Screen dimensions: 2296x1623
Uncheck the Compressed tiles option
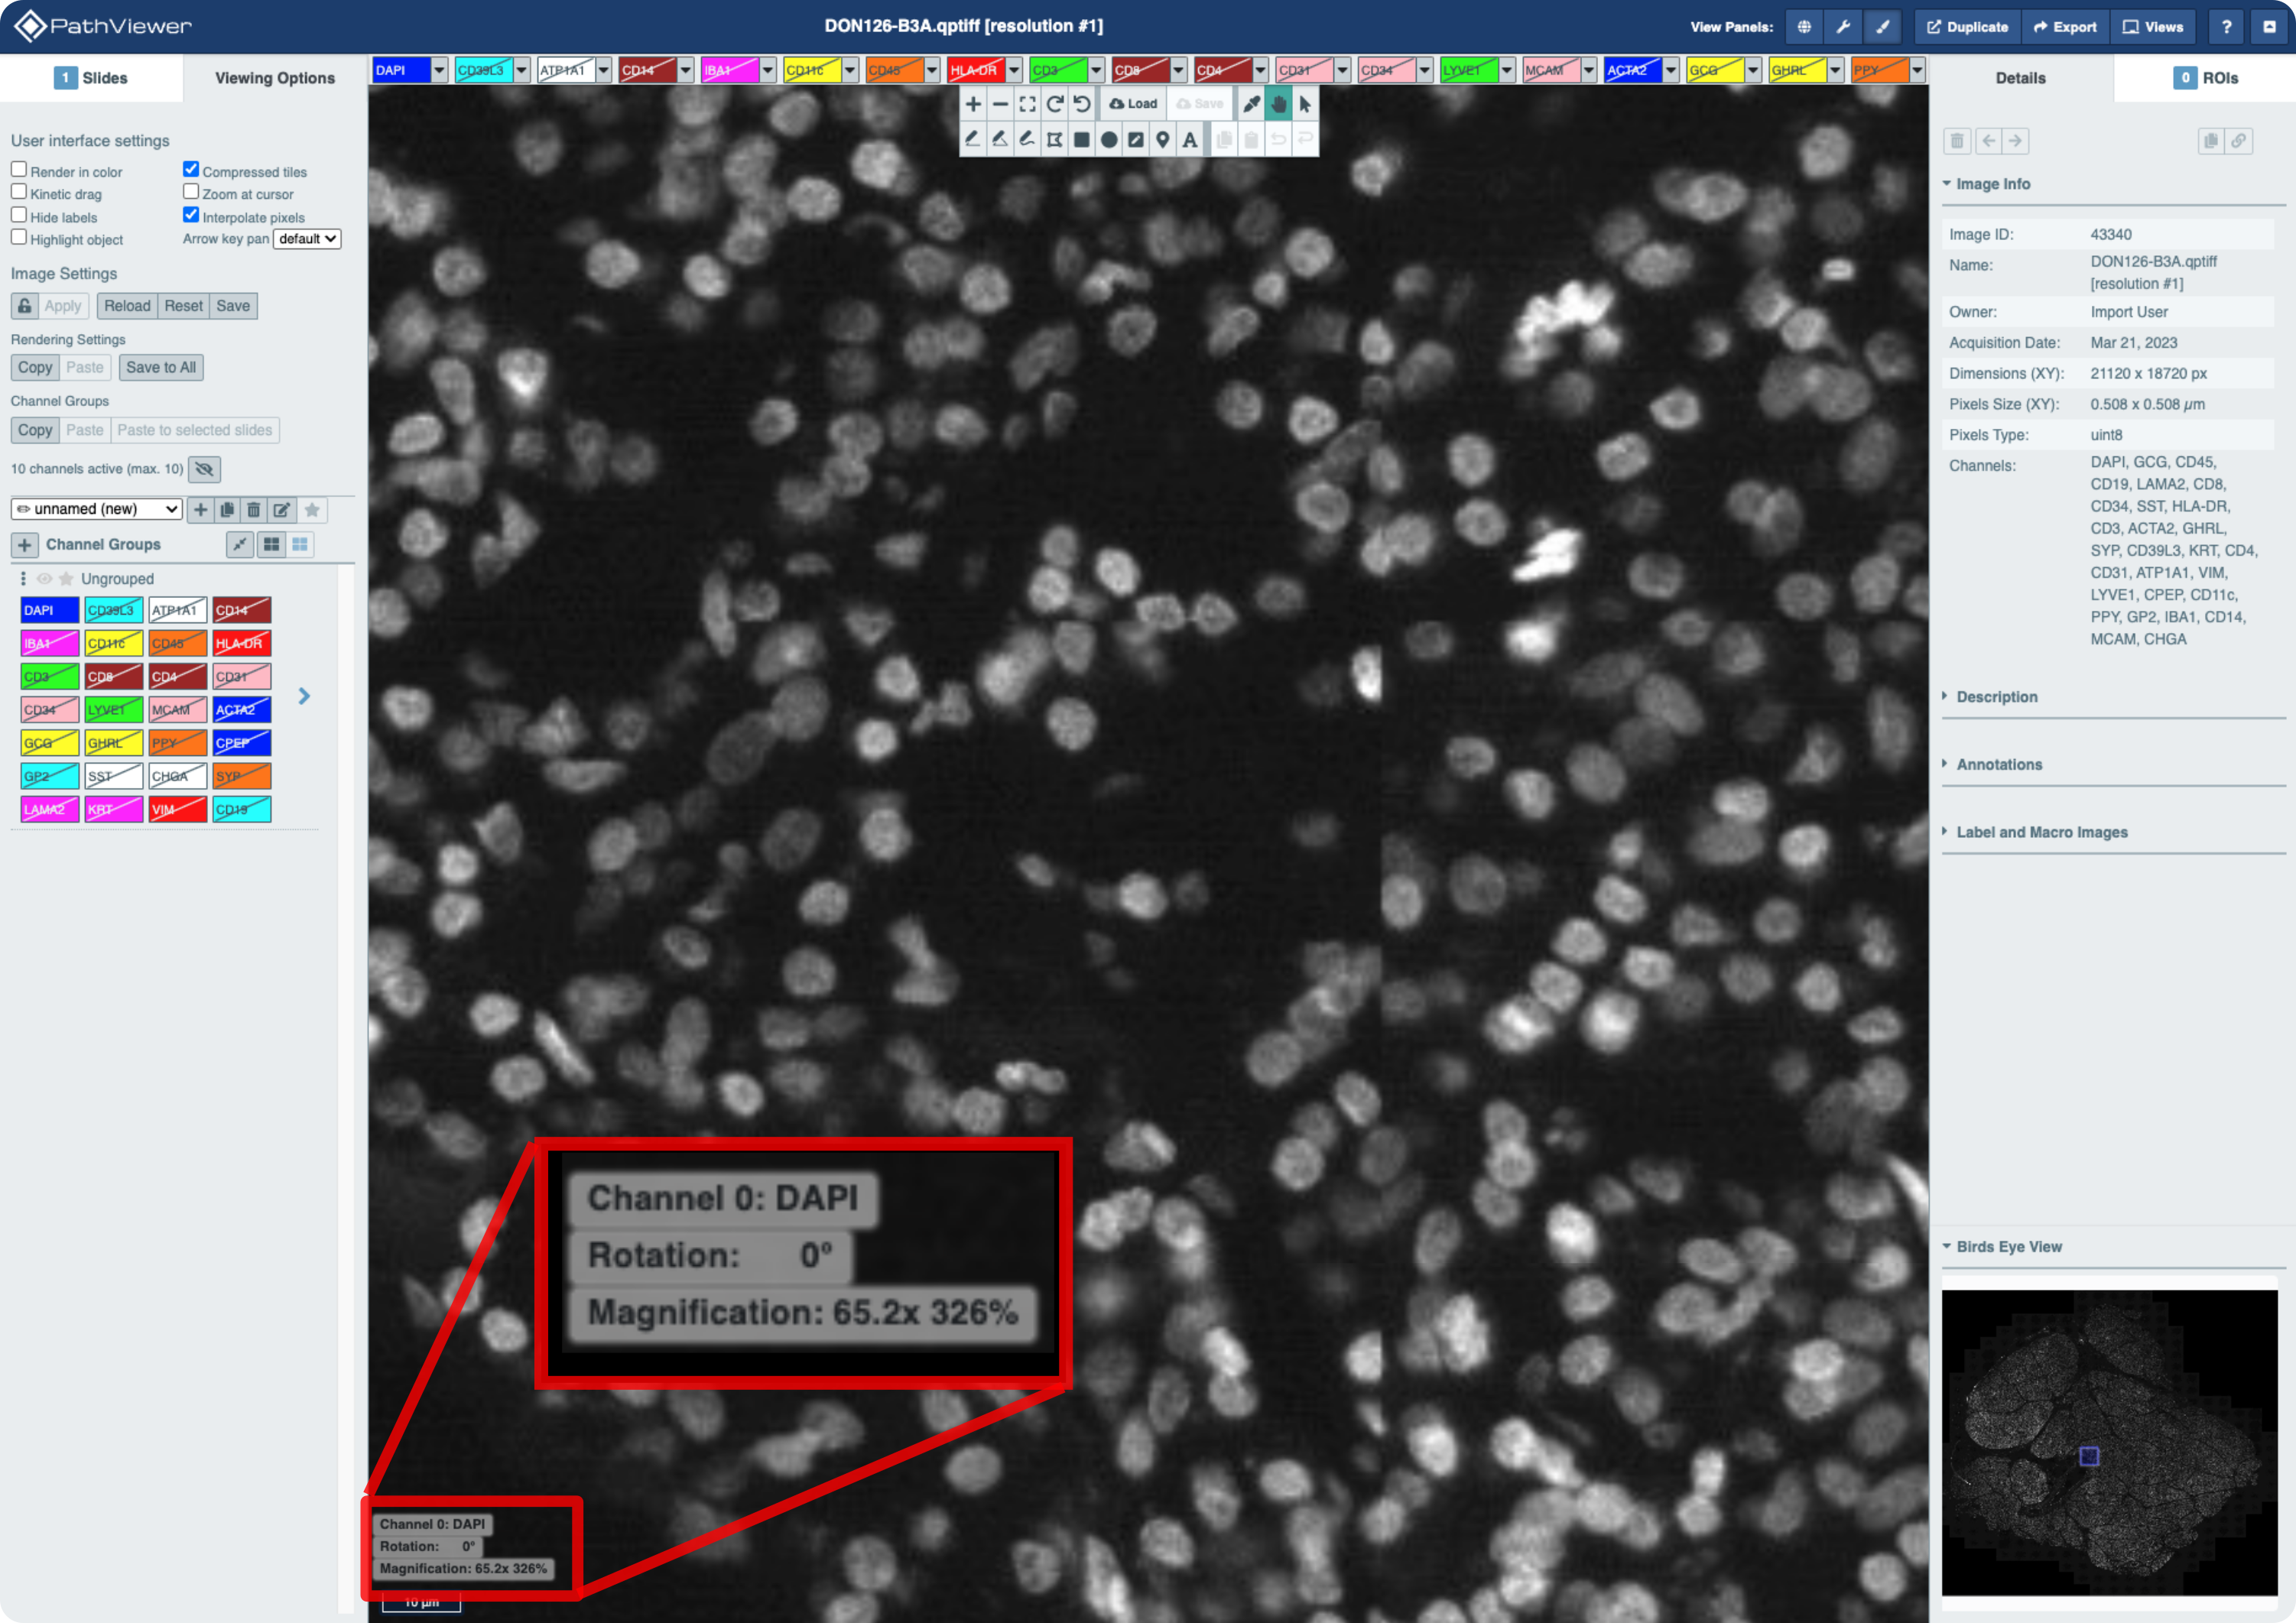coord(191,170)
